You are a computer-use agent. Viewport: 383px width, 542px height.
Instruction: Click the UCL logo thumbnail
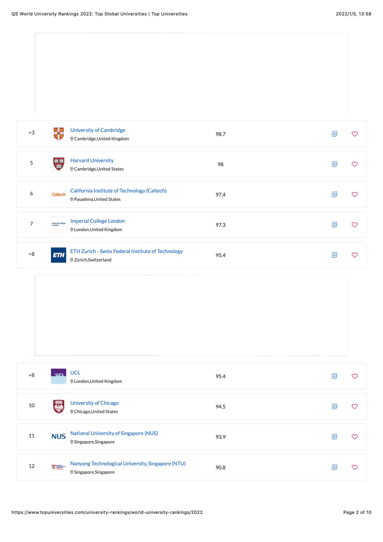click(x=59, y=376)
